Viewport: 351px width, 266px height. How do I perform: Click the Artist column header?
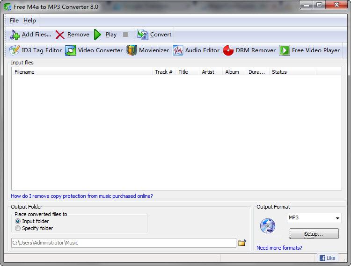click(x=211, y=72)
